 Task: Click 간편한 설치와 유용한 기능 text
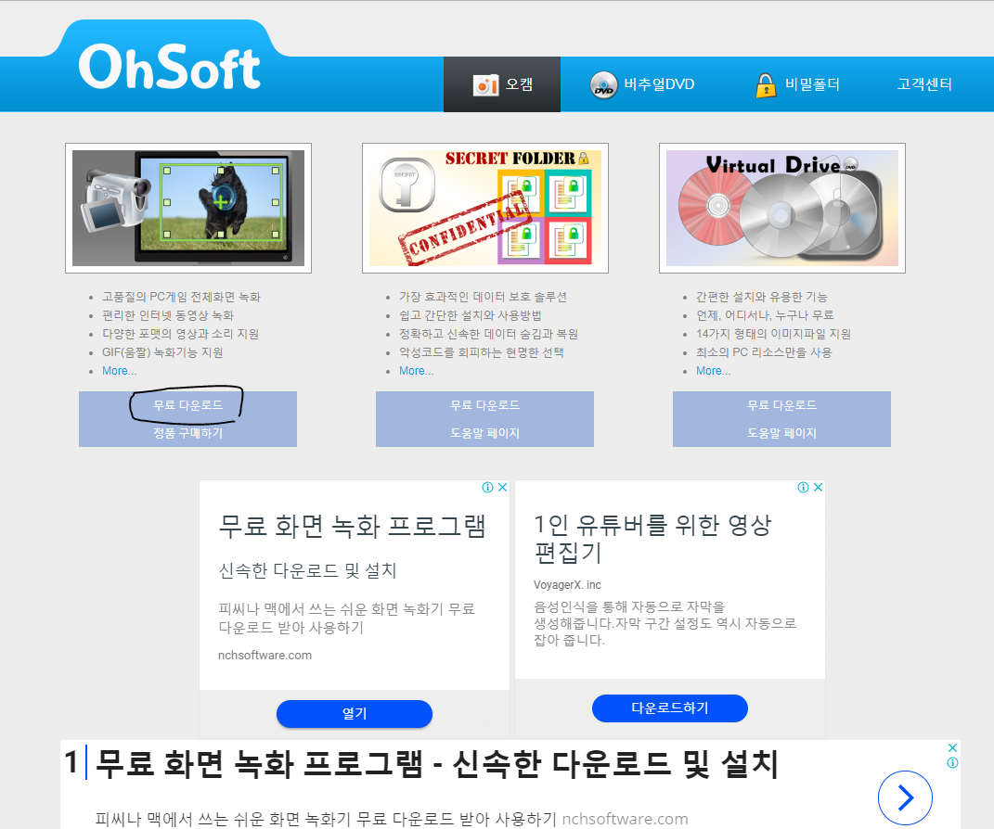(x=762, y=297)
